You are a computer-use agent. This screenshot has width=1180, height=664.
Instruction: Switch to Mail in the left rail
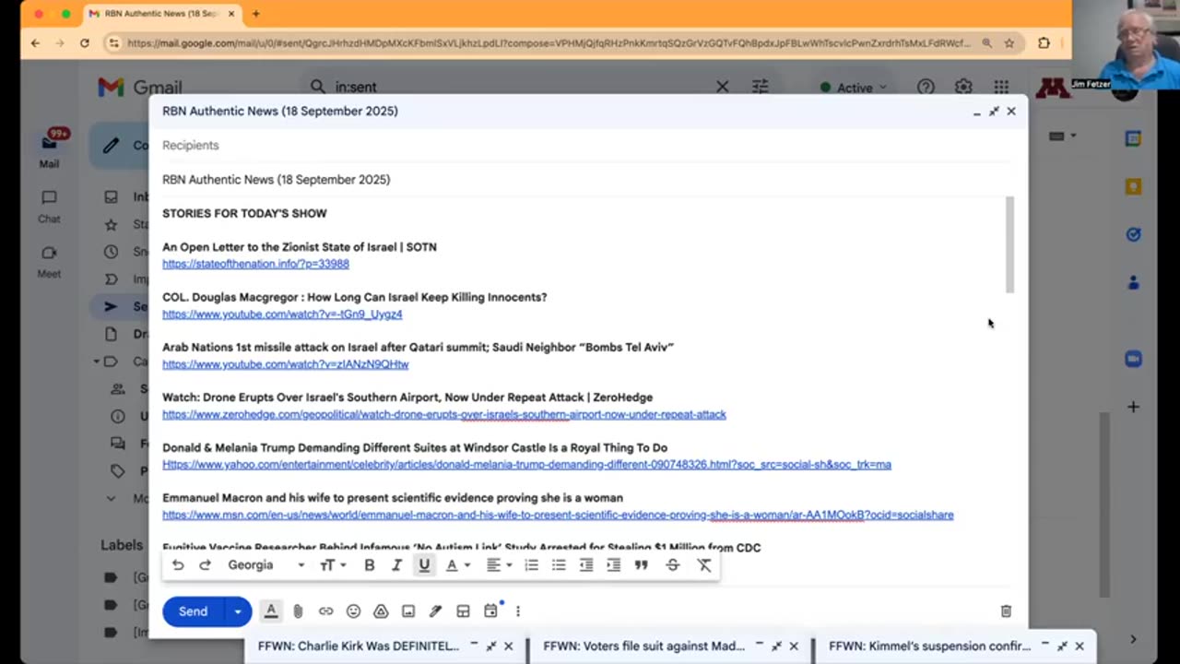tap(49, 149)
